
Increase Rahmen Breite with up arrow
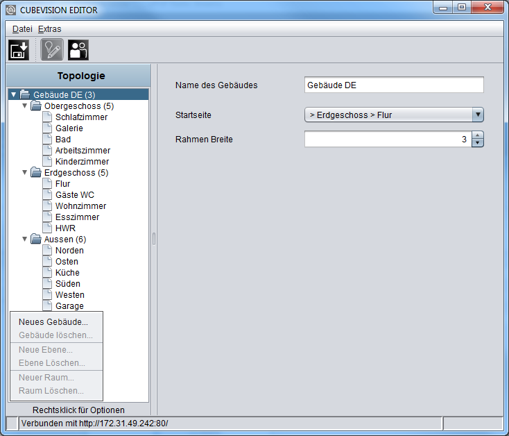click(477, 135)
